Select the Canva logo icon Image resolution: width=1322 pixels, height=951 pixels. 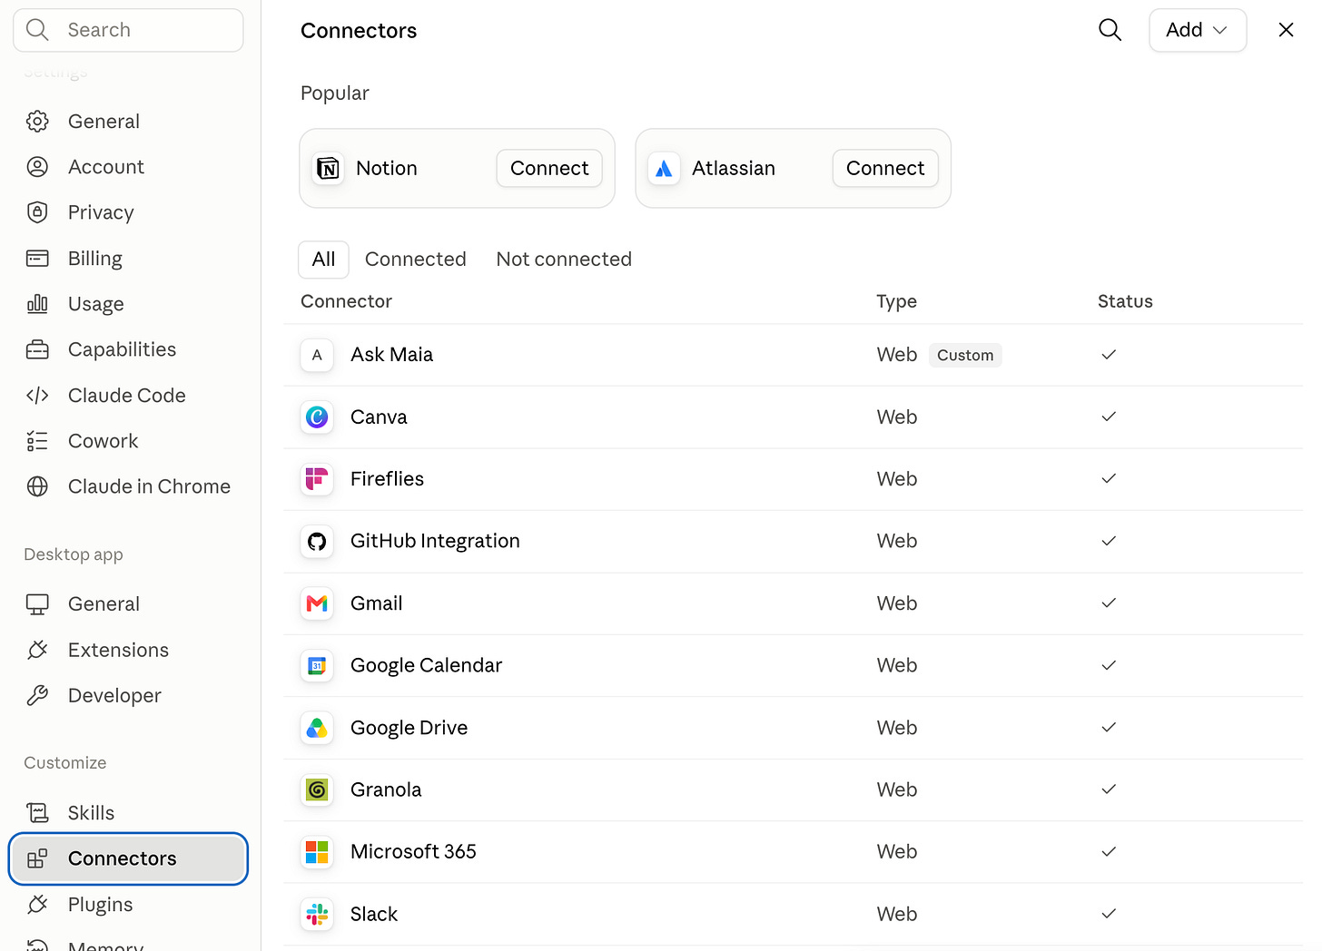tap(317, 417)
